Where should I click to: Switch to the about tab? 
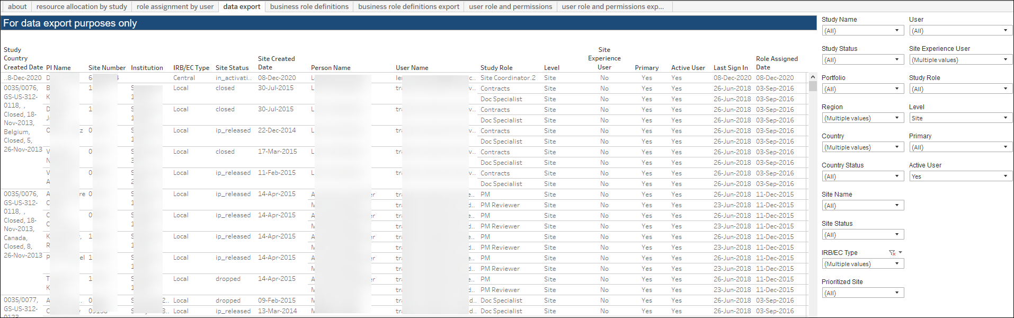click(17, 6)
